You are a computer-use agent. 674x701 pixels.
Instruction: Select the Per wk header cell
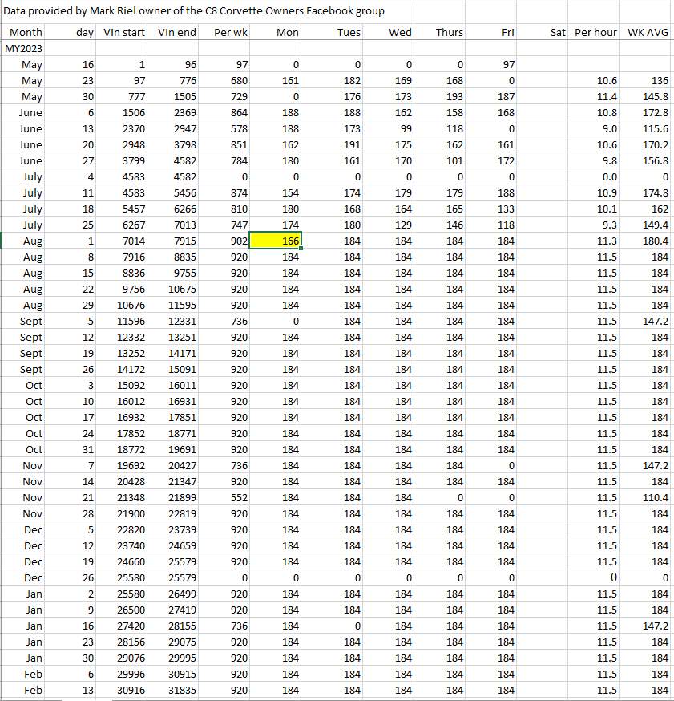click(231, 32)
